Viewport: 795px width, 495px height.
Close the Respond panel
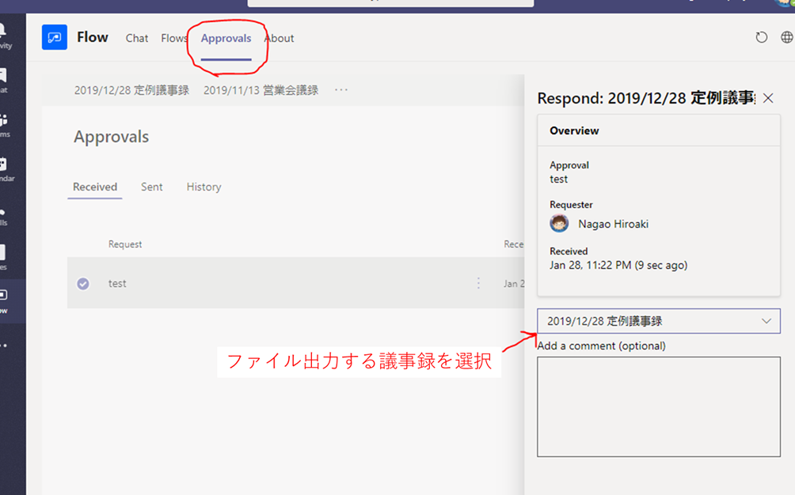(x=768, y=98)
